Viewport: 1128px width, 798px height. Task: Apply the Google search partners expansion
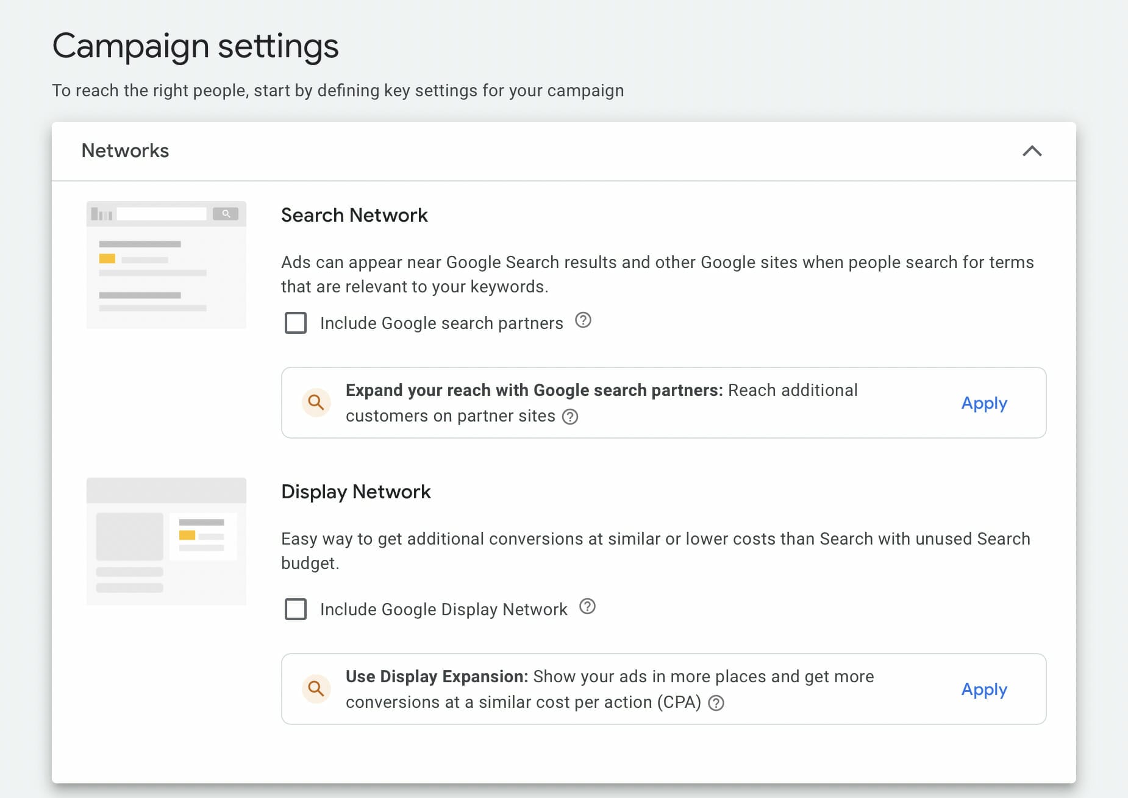coord(983,403)
